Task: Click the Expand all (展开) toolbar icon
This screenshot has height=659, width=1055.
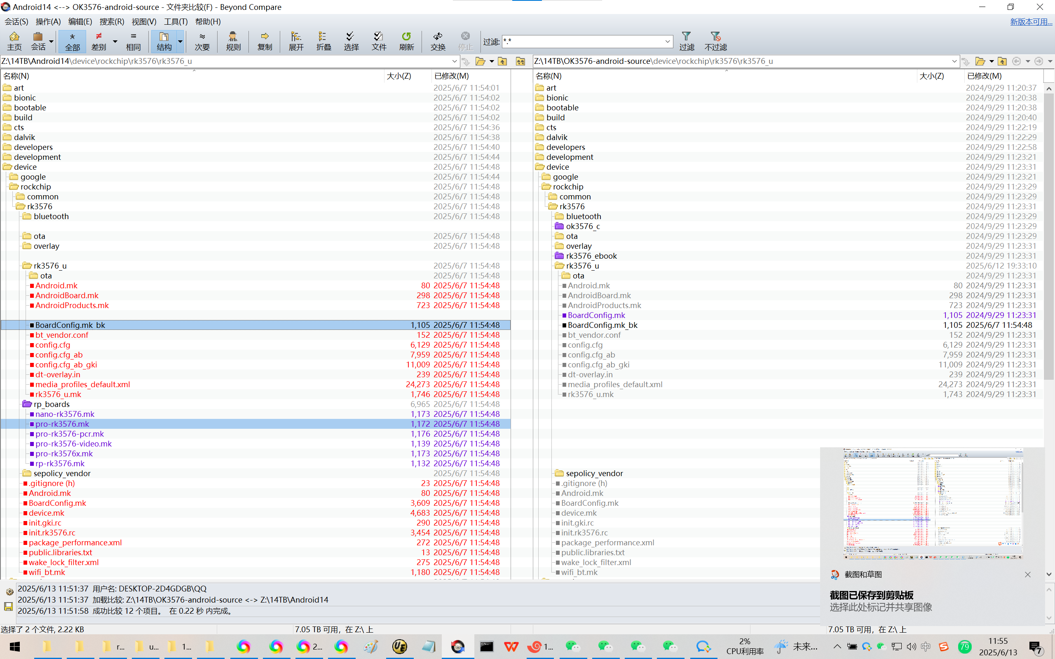Action: [x=296, y=40]
